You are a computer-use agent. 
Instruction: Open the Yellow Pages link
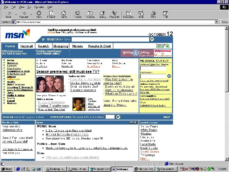click(149, 126)
